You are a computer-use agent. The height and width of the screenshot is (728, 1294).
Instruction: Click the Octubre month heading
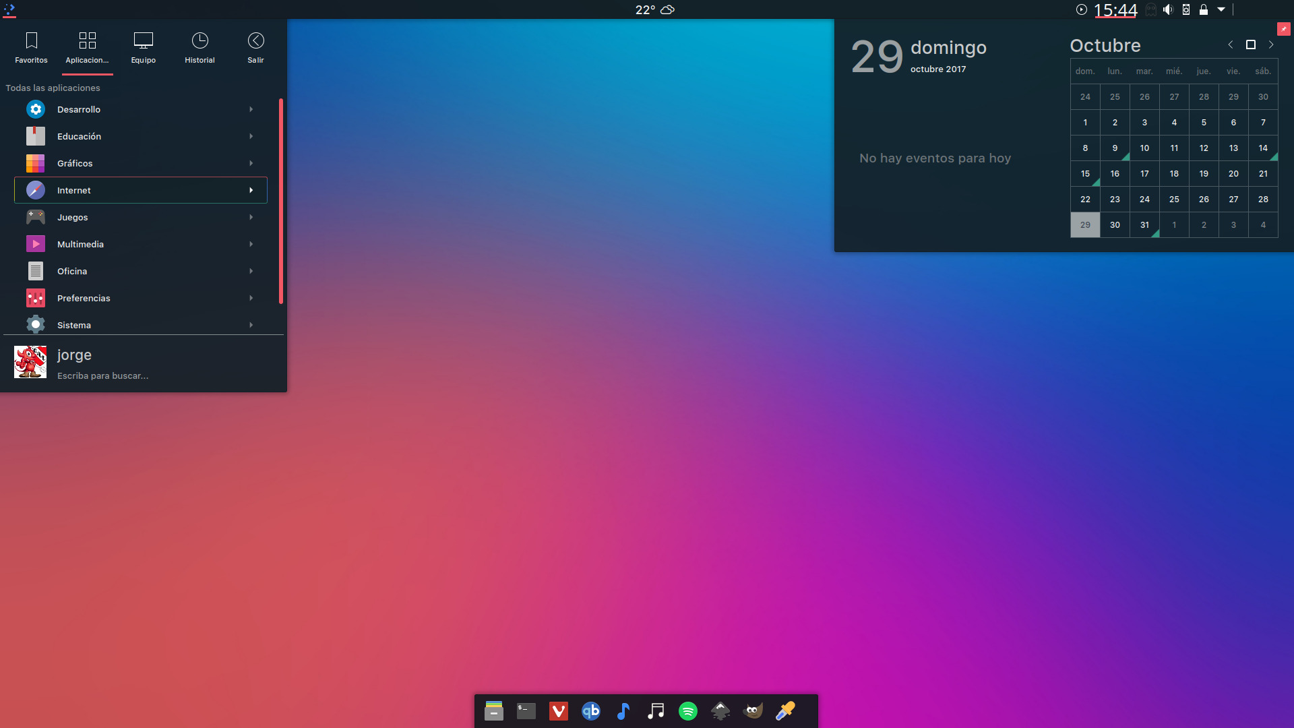click(1105, 45)
